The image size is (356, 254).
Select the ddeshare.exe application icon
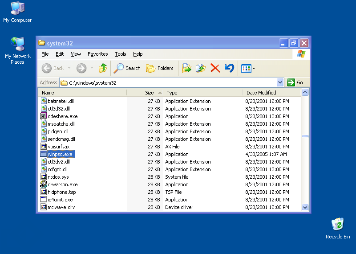43,116
